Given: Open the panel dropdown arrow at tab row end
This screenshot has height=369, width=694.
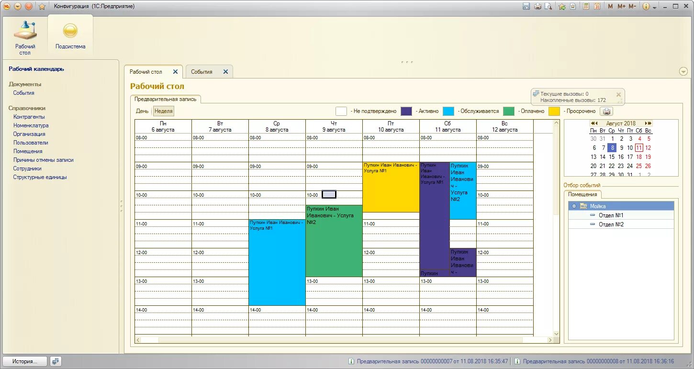Looking at the screenshot, I should 683,71.
